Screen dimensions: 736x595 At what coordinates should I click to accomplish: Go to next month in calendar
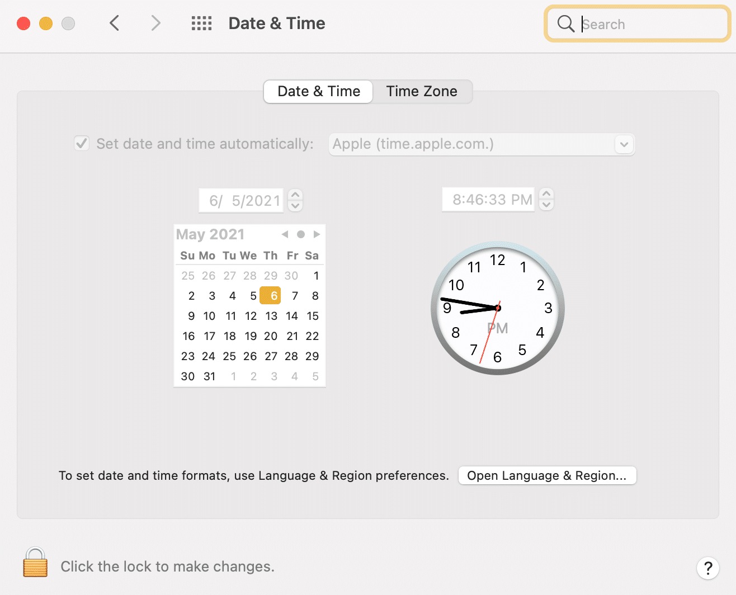[317, 234]
